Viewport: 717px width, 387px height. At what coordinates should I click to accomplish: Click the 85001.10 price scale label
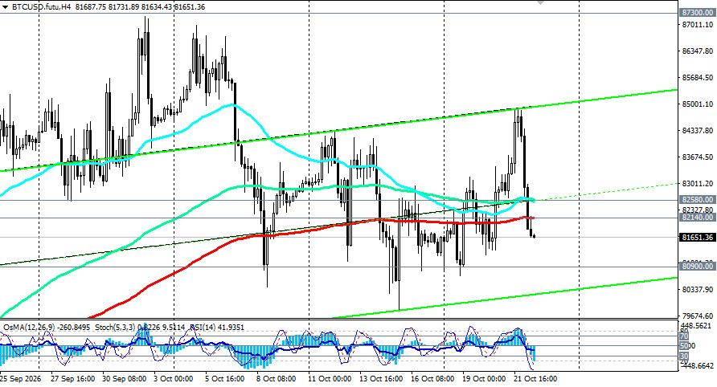[x=698, y=104]
